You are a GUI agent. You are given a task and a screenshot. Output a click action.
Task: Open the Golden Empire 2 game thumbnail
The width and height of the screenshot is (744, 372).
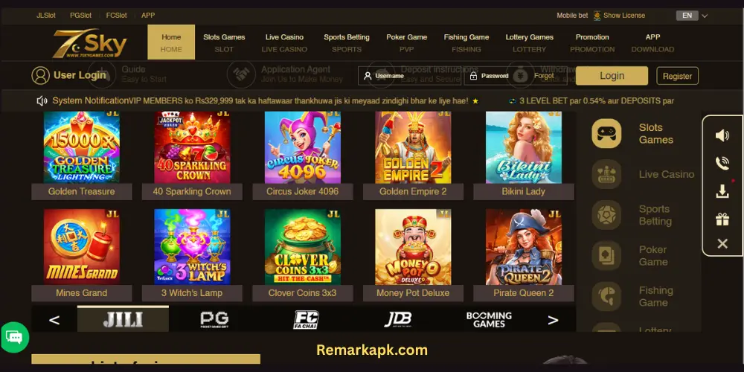(413, 147)
